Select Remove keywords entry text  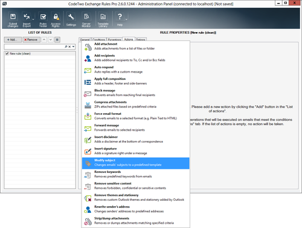click(108, 172)
